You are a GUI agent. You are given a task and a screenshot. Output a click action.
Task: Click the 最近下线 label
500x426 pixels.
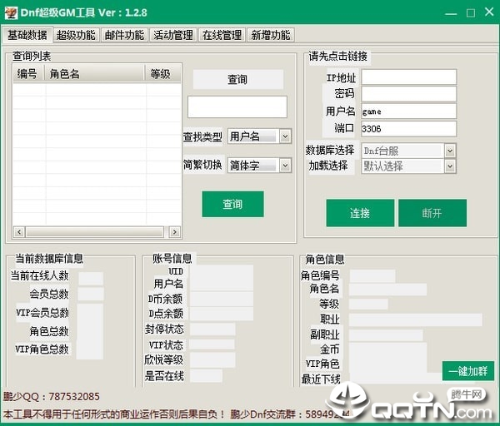point(321,379)
